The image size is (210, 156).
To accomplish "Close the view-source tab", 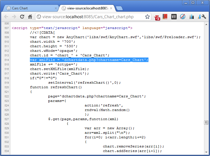I will [x=111, y=8].
